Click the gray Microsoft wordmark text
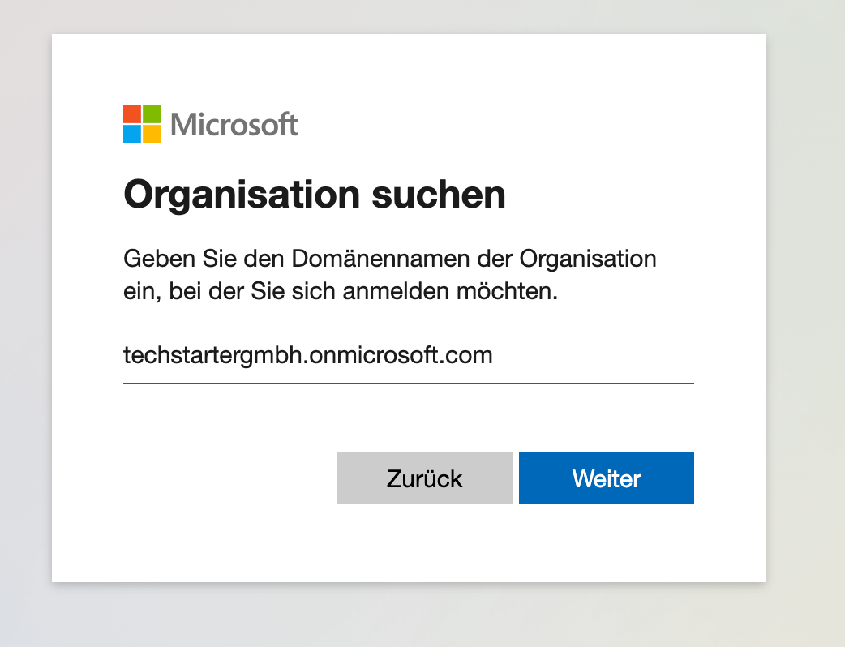845x647 pixels. pos(234,125)
